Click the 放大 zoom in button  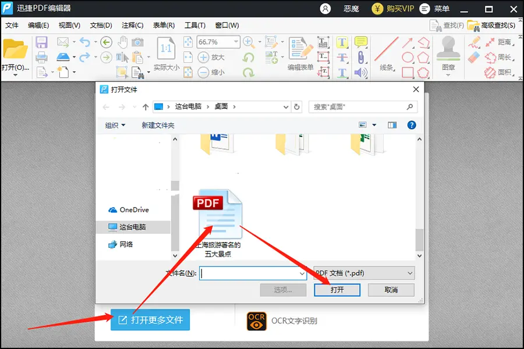[x=211, y=57]
